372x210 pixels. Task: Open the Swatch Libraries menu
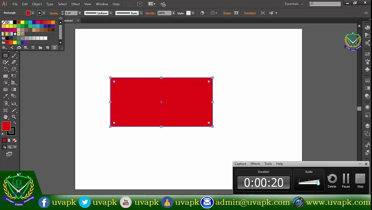(4, 48)
